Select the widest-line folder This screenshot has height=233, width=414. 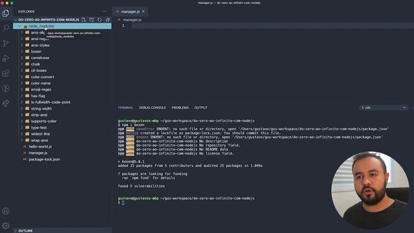[x=62, y=134]
